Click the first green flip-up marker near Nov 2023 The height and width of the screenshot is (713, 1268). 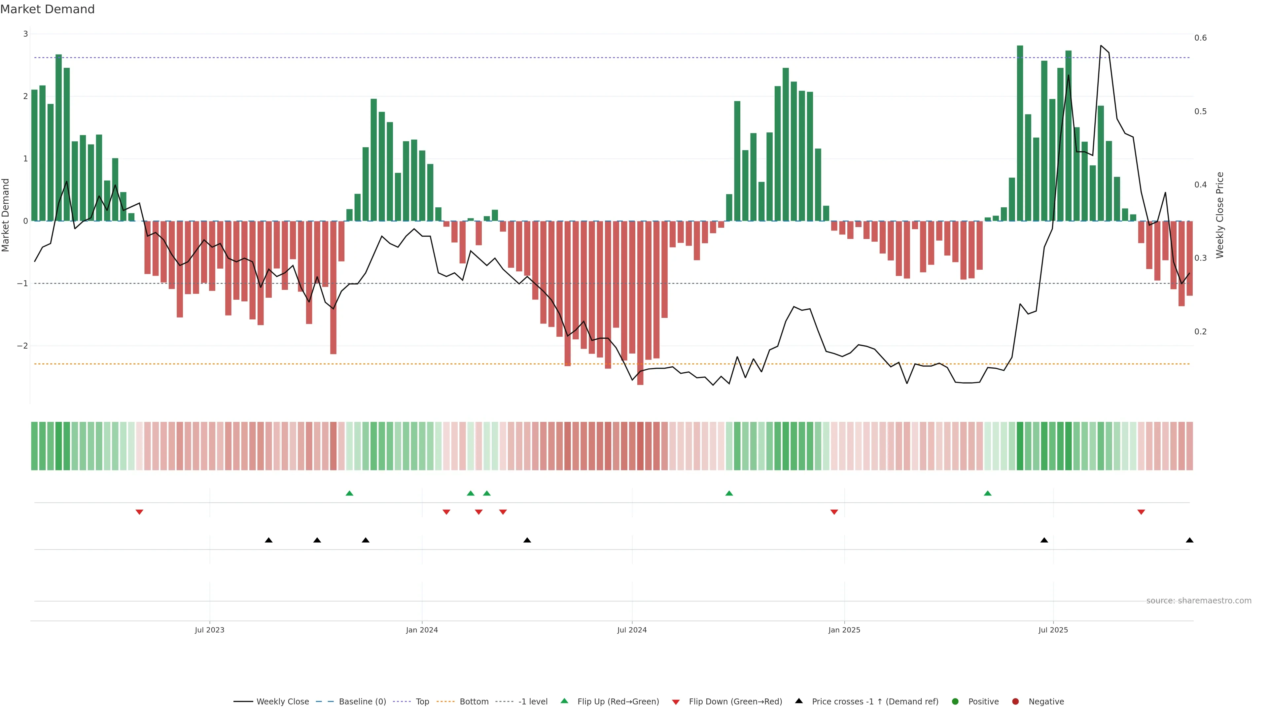point(349,493)
